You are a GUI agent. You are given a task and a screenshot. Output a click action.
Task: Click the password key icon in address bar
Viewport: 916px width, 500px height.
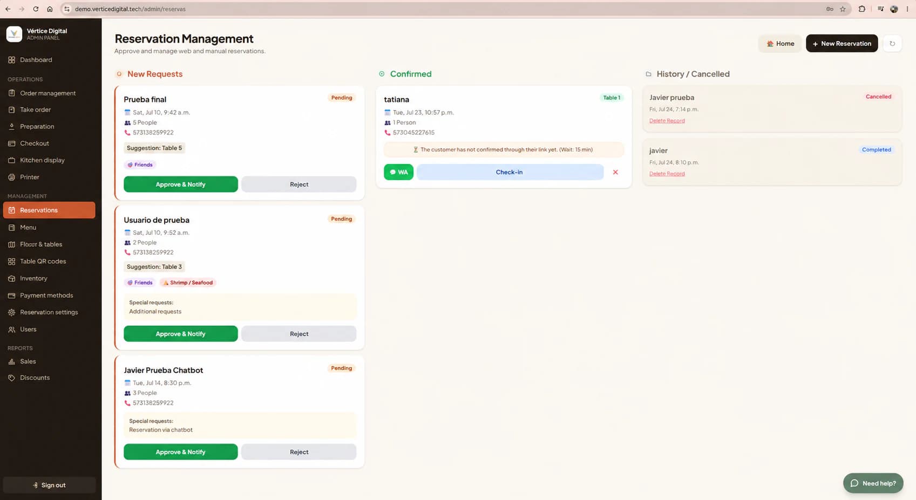point(830,9)
